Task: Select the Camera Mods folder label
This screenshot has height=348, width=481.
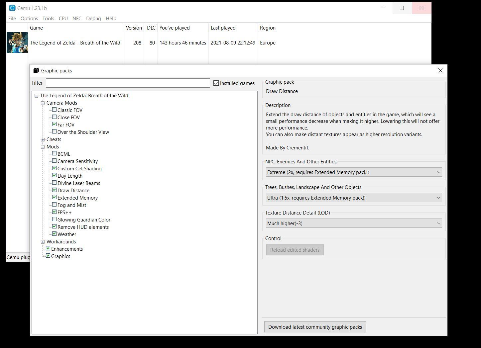Action: coord(62,103)
